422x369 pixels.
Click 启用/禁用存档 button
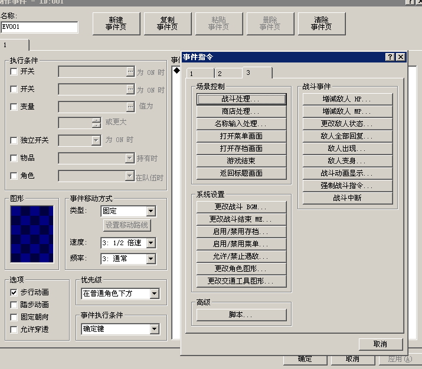click(x=241, y=232)
